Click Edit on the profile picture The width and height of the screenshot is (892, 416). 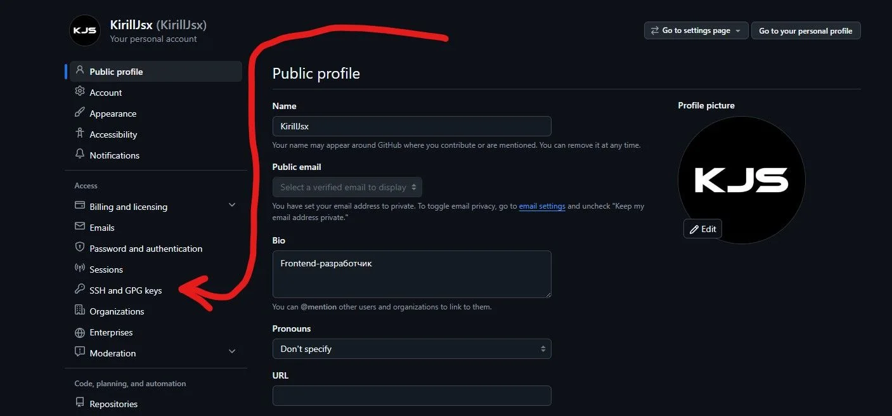click(702, 229)
